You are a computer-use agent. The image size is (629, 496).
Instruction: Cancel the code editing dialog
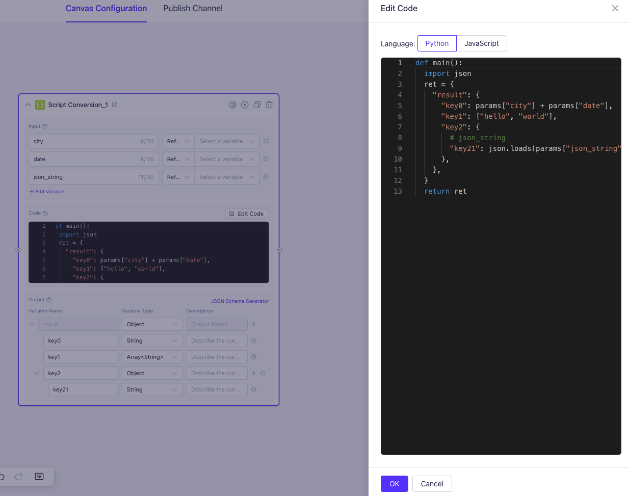[x=432, y=484]
